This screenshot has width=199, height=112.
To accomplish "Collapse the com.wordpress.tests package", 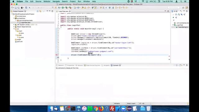I will click(x=16, y=20).
